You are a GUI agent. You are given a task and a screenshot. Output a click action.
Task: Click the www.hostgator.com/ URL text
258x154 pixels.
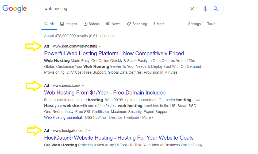click(x=70, y=131)
